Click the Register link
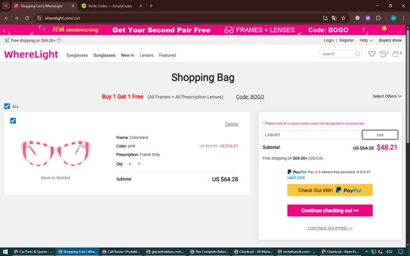This screenshot has width=410, height=256. (x=347, y=40)
